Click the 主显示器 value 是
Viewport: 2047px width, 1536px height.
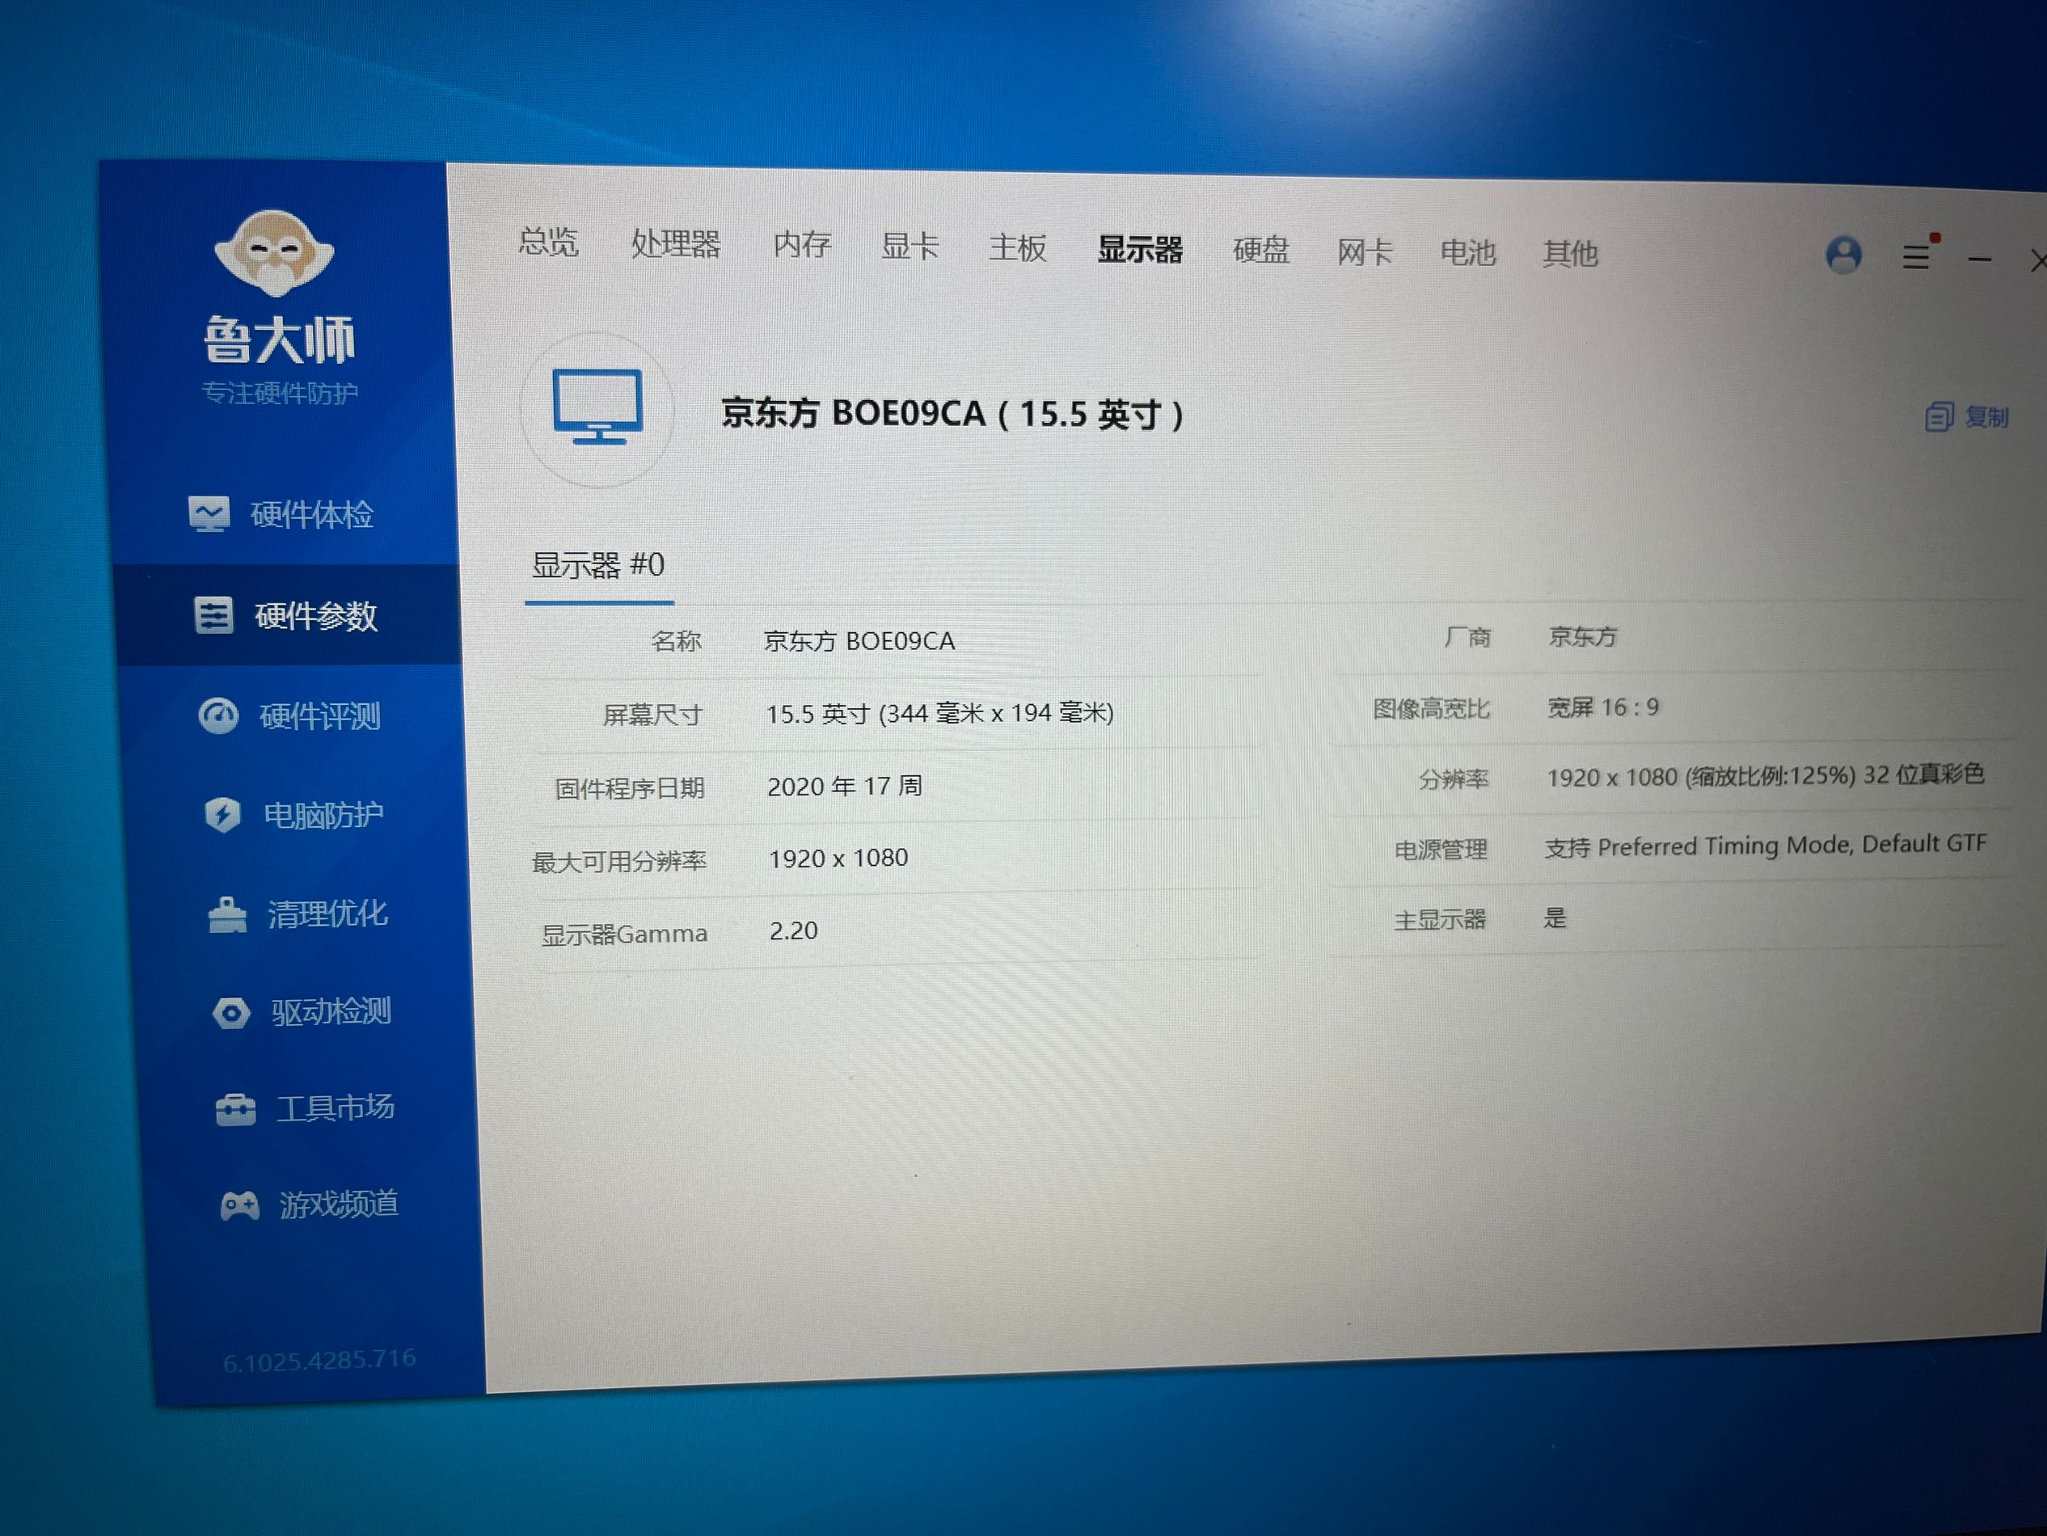pos(1555,918)
